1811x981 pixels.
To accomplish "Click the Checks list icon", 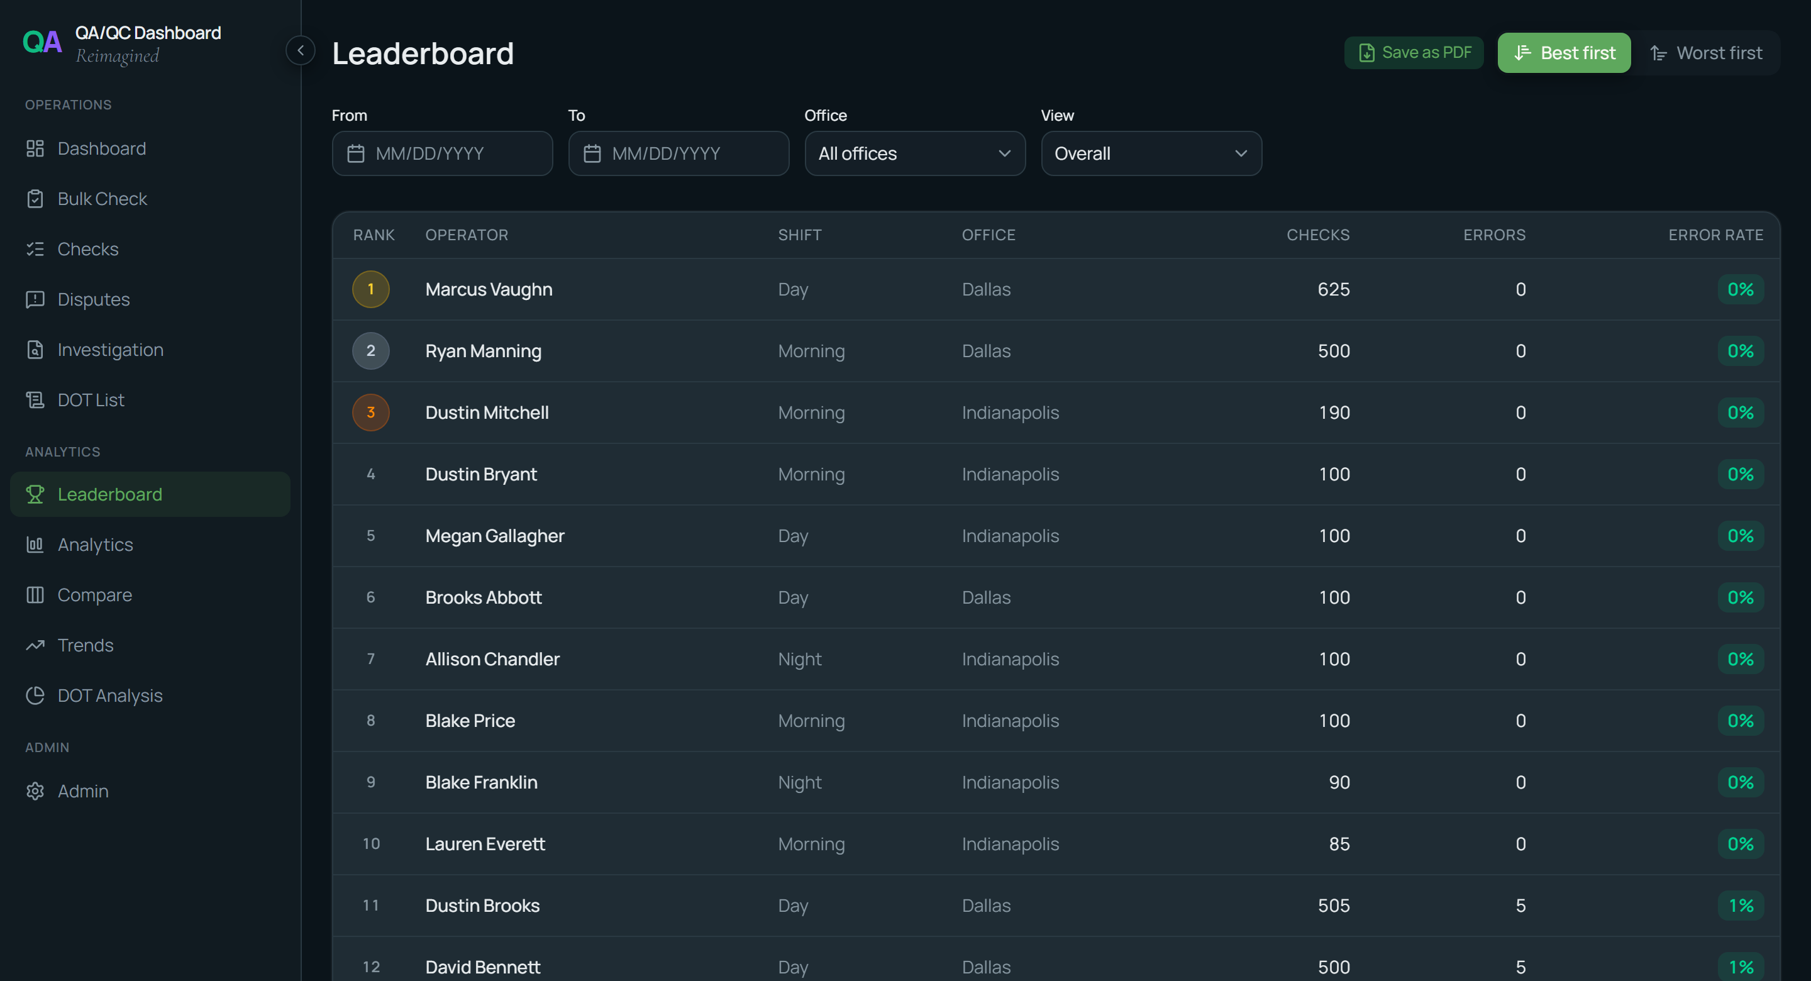I will tap(35, 249).
